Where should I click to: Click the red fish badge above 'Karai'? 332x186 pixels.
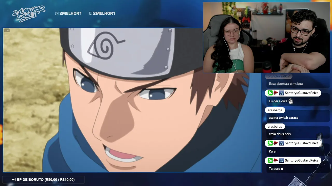pos(276,143)
